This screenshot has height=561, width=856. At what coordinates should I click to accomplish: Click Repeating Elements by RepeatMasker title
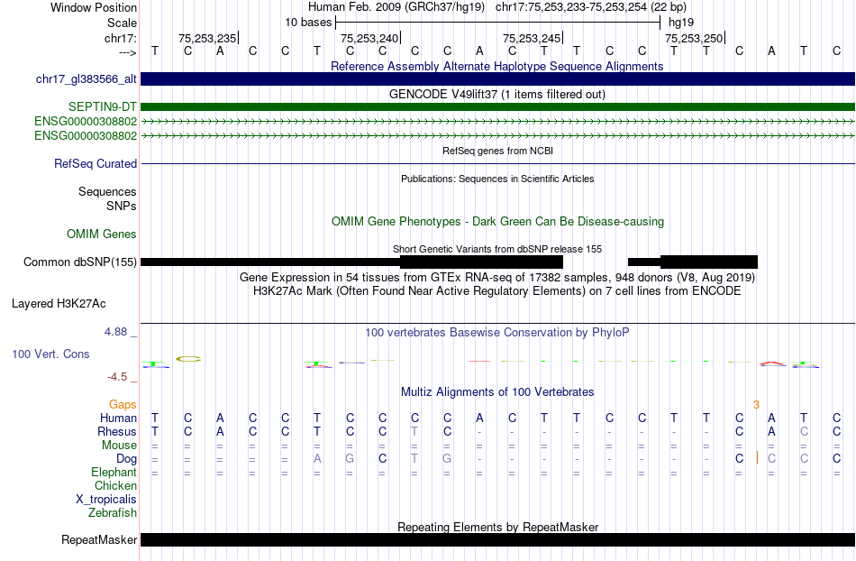click(x=497, y=528)
